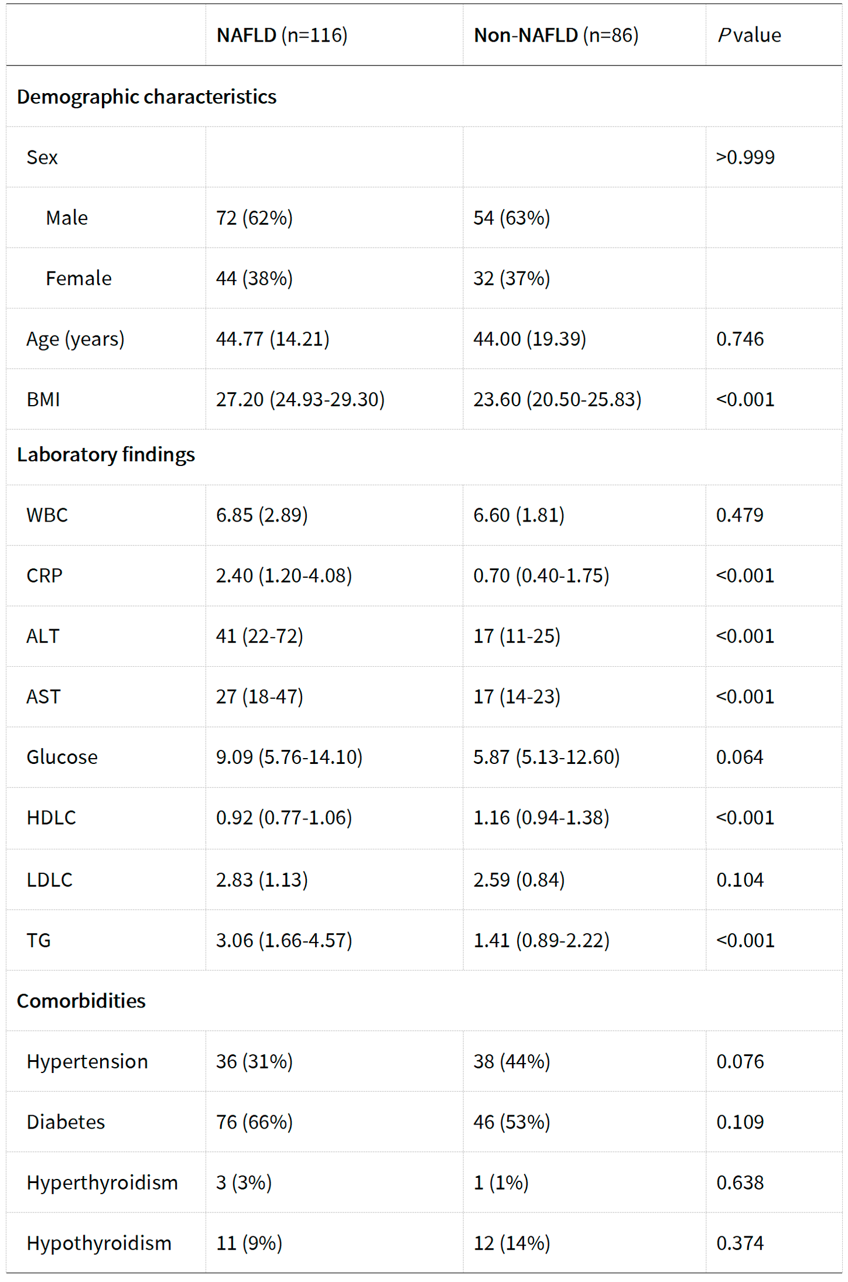Click the ALT value 41 (22-72)
Viewport: 848px width, 1282px height.
pos(259,636)
